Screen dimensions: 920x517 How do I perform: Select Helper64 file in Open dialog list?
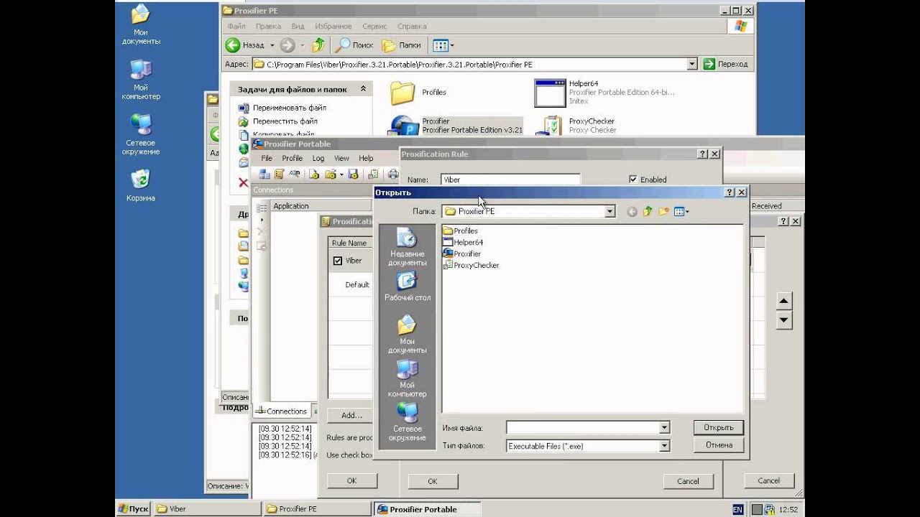click(x=463, y=242)
